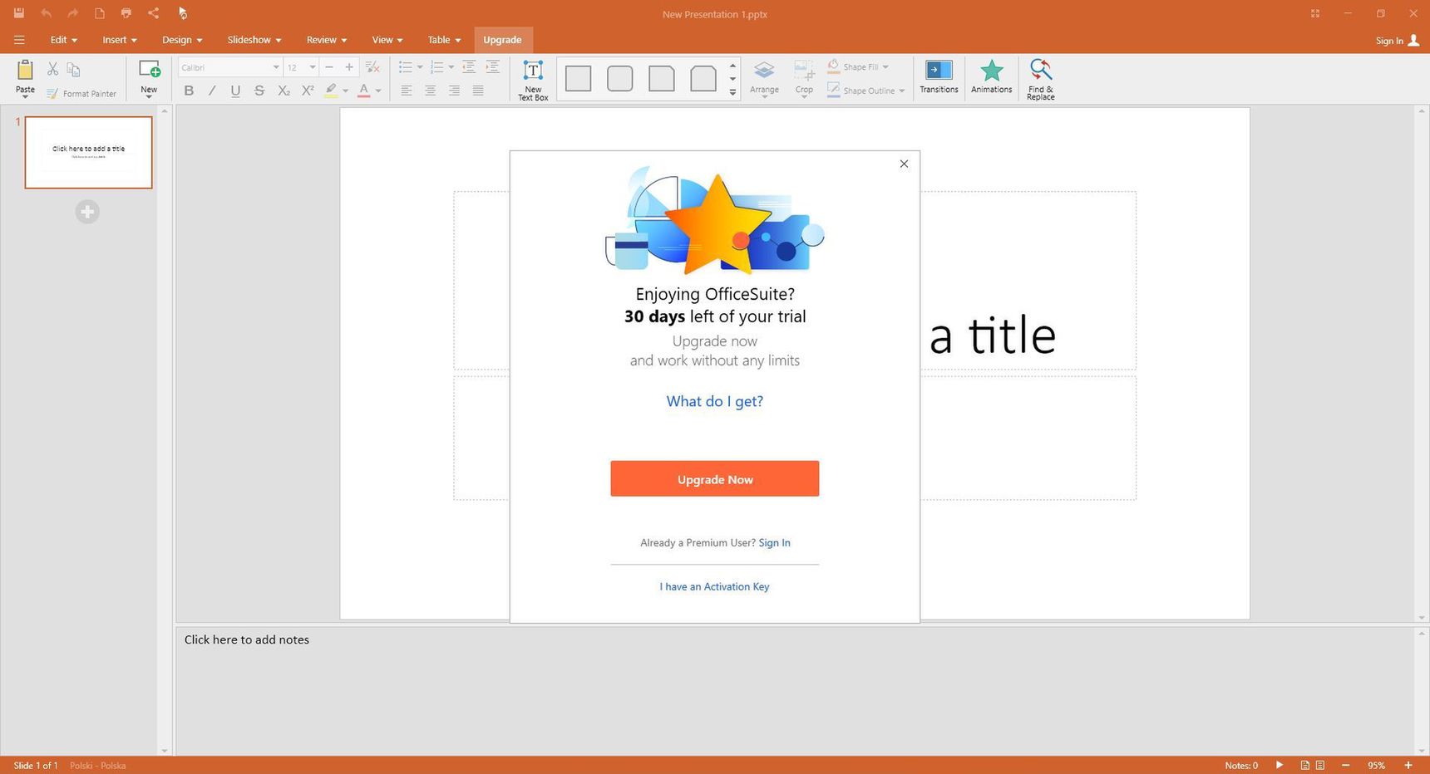The width and height of the screenshot is (1430, 774).
Task: Open the Slideshow menu
Action: coord(254,40)
